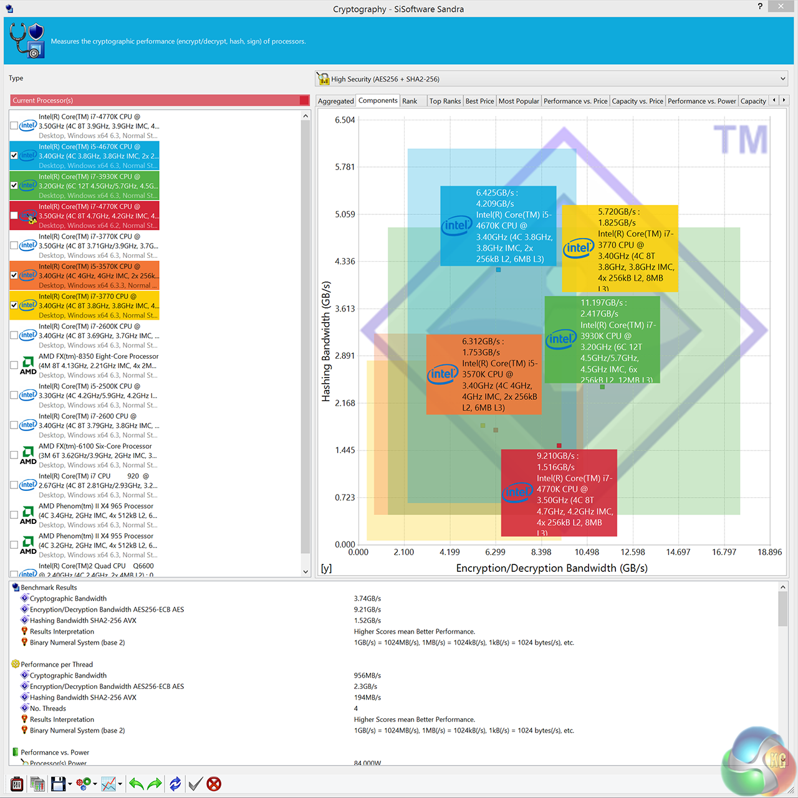Click the red swatch on Current Processor(s) bar
The height and width of the screenshot is (798, 798).
304,100
